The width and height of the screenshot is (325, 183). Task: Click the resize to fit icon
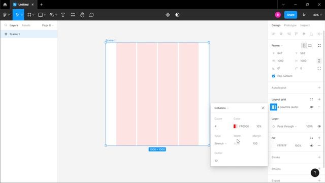[319, 45]
